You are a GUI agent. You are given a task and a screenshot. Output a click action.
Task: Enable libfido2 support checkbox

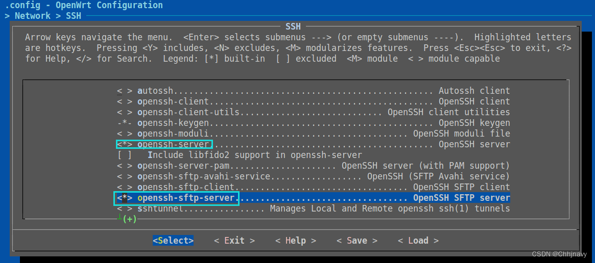click(x=125, y=155)
